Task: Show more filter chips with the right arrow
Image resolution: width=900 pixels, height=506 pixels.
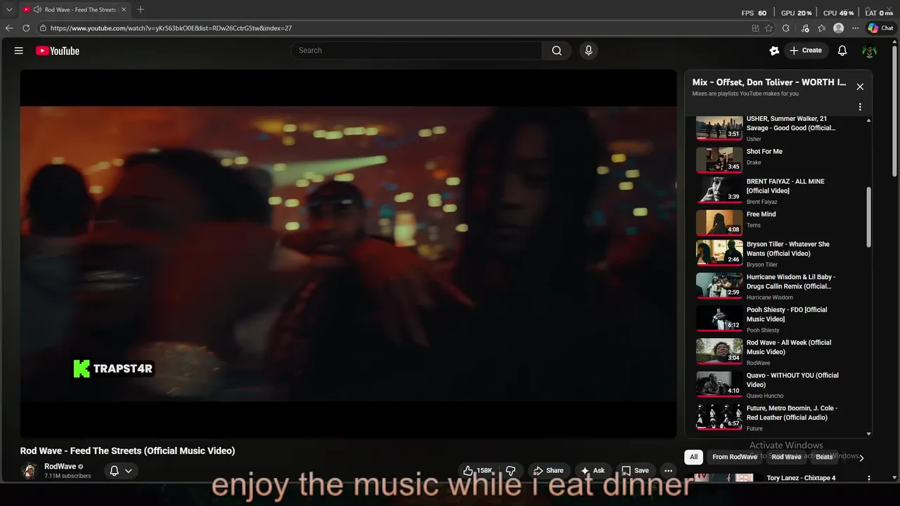Action: [861, 458]
